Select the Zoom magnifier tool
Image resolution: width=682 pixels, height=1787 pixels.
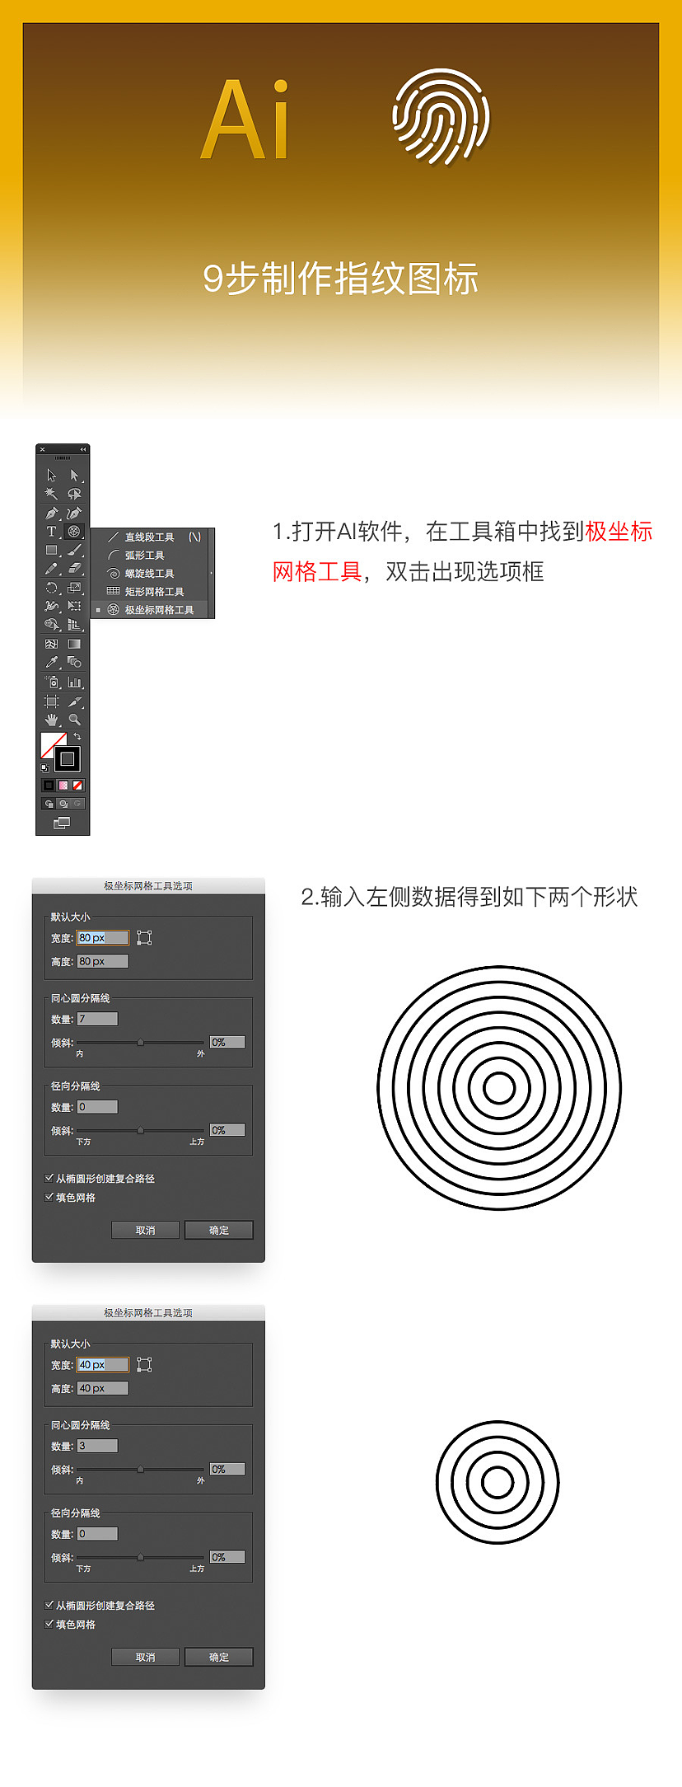[x=74, y=720]
